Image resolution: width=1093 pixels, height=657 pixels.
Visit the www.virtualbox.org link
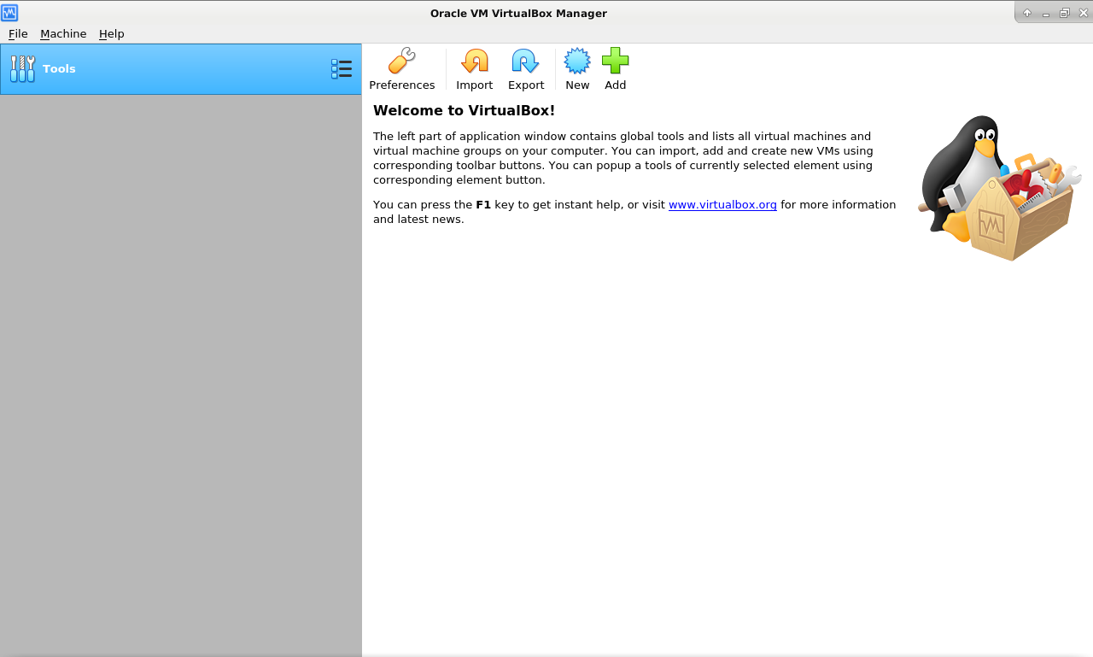[722, 205]
